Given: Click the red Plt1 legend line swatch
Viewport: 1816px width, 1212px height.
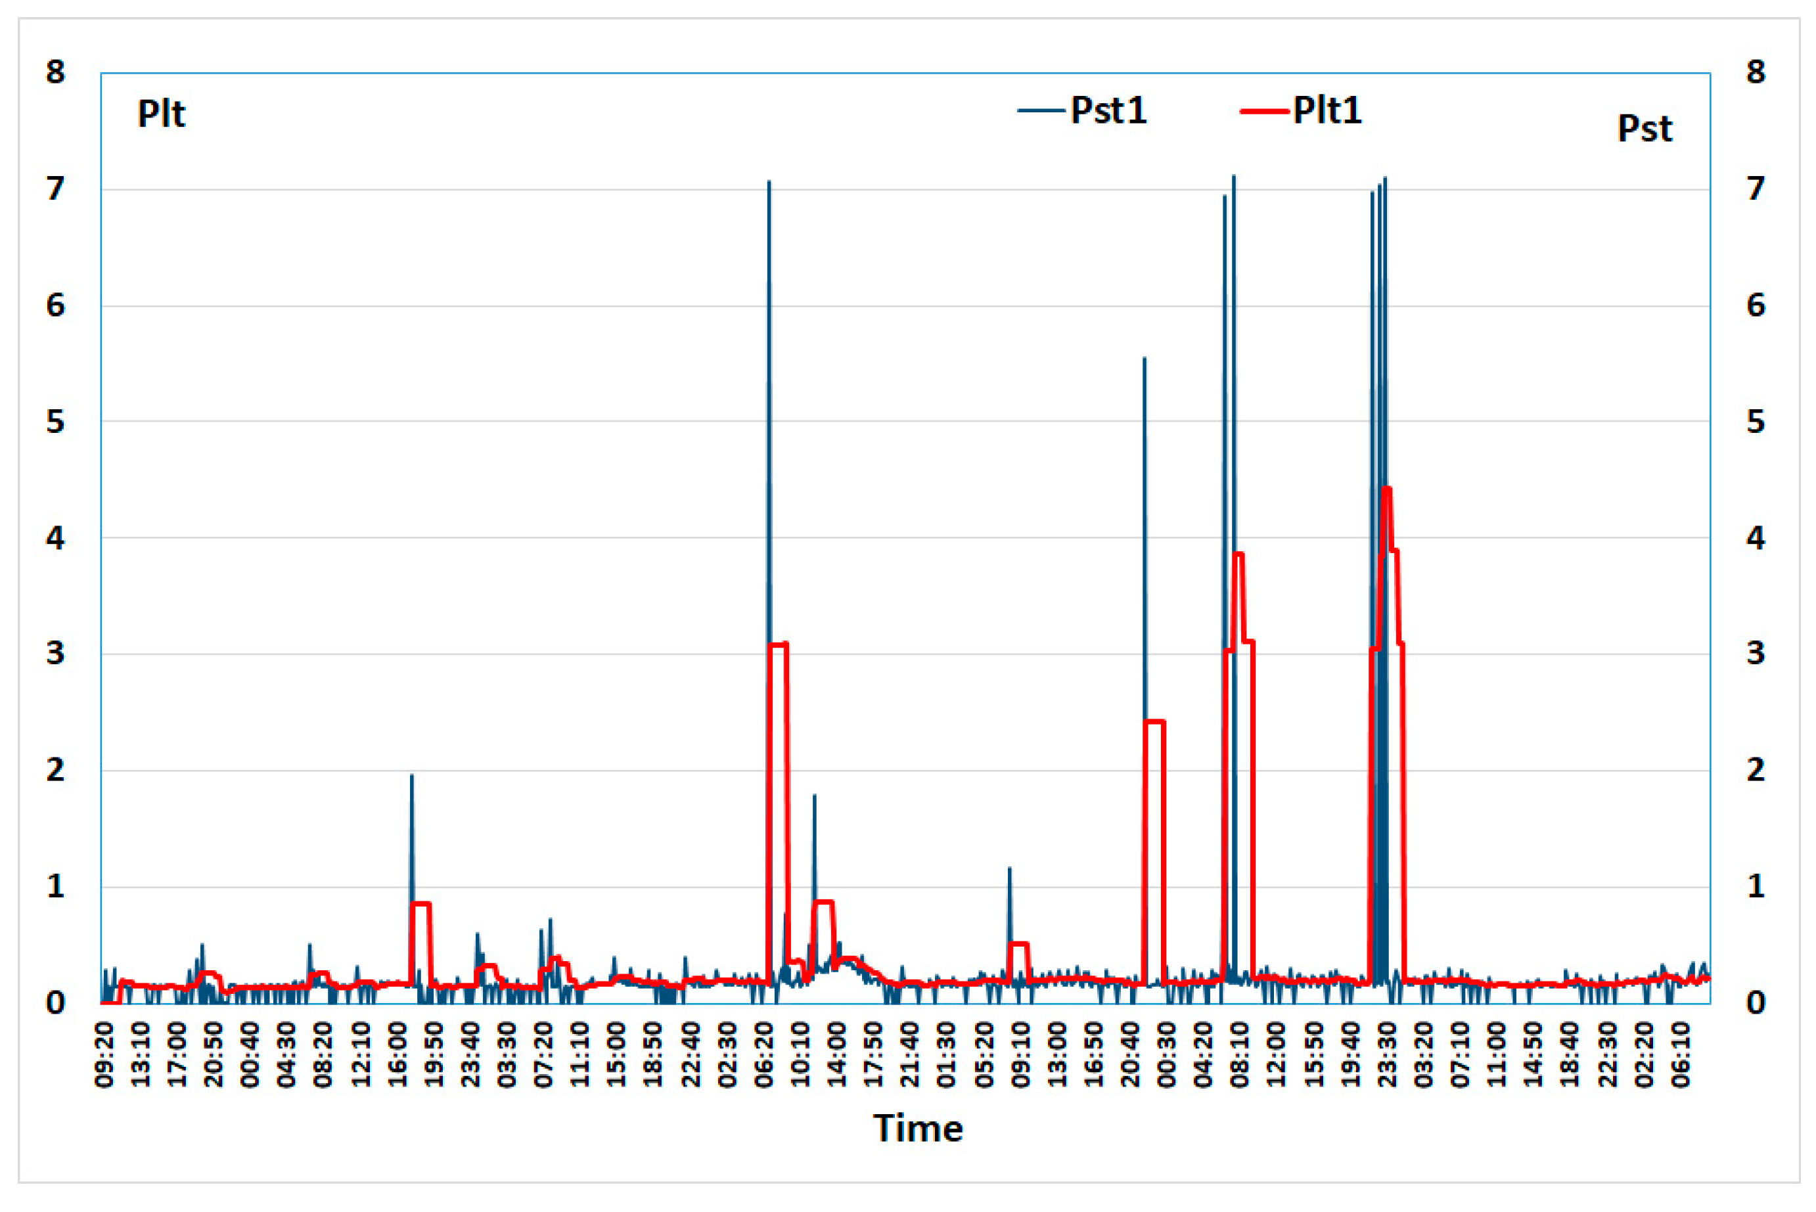Looking at the screenshot, I should click(x=1265, y=110).
